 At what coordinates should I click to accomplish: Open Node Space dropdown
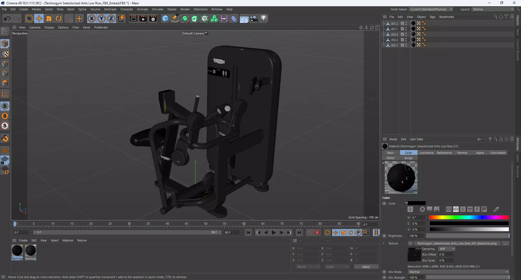pyautogui.click(x=431, y=9)
